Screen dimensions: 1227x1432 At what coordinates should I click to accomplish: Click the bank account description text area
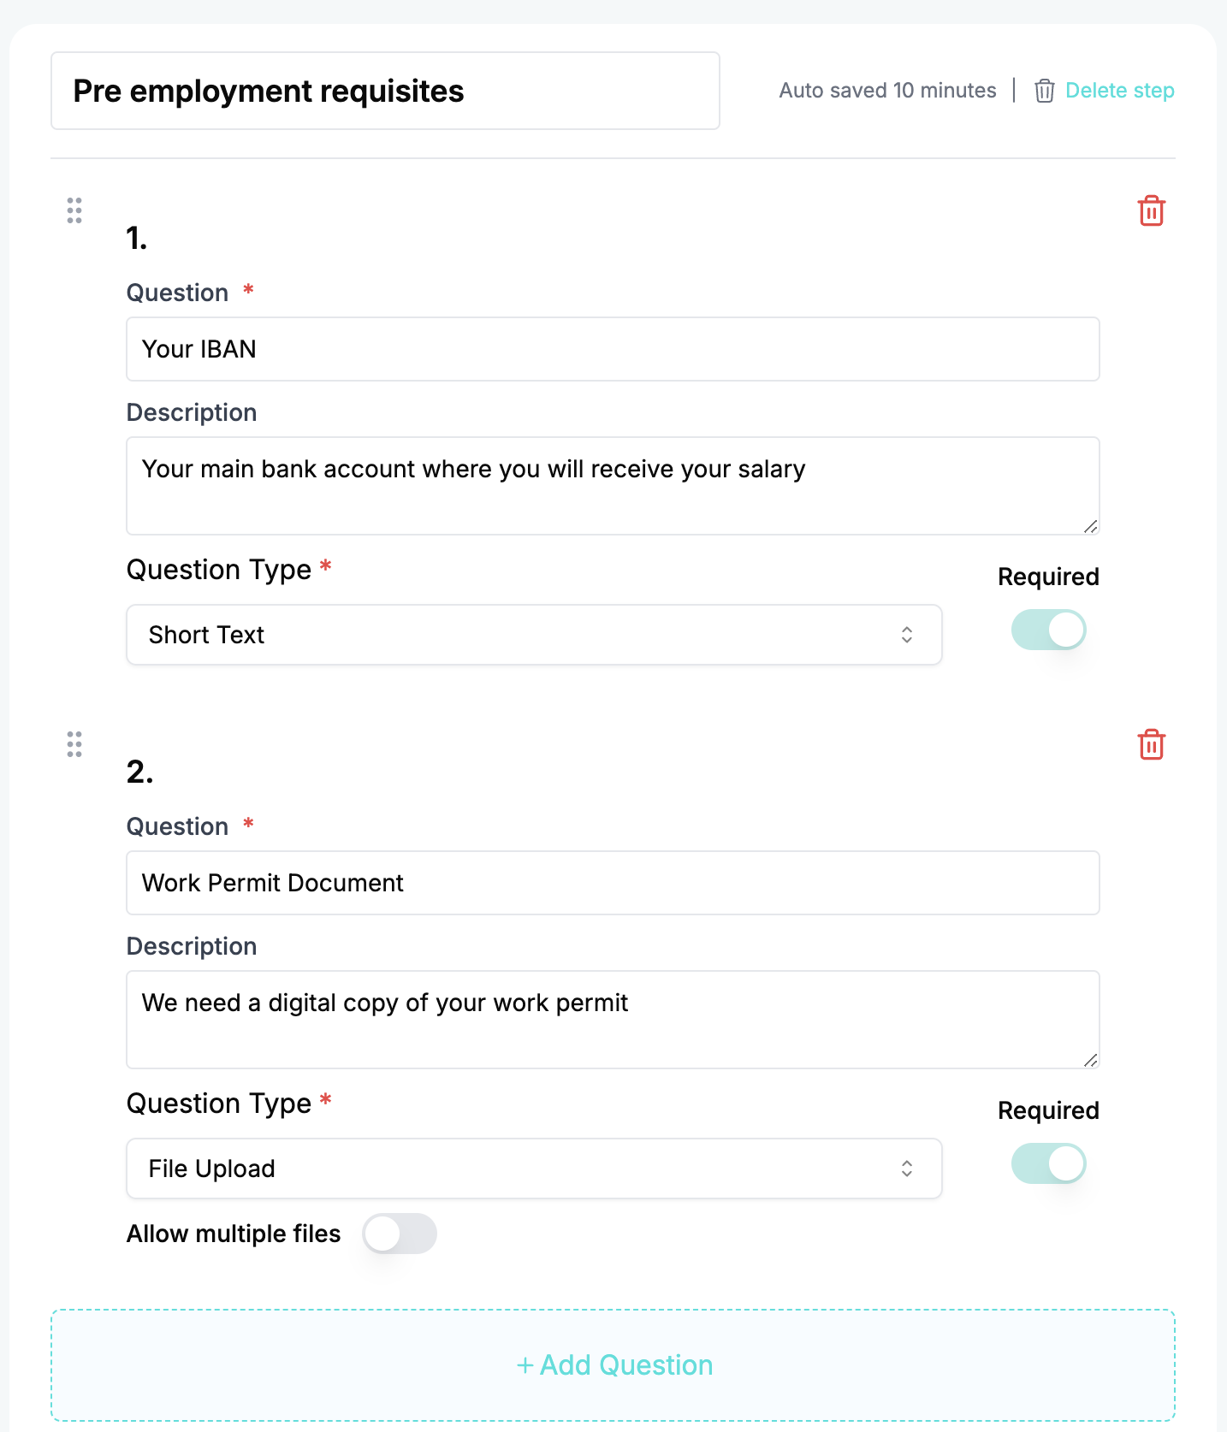(613, 486)
